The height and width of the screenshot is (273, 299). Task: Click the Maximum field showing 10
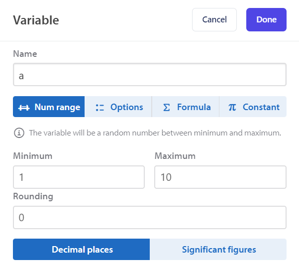[220, 177]
